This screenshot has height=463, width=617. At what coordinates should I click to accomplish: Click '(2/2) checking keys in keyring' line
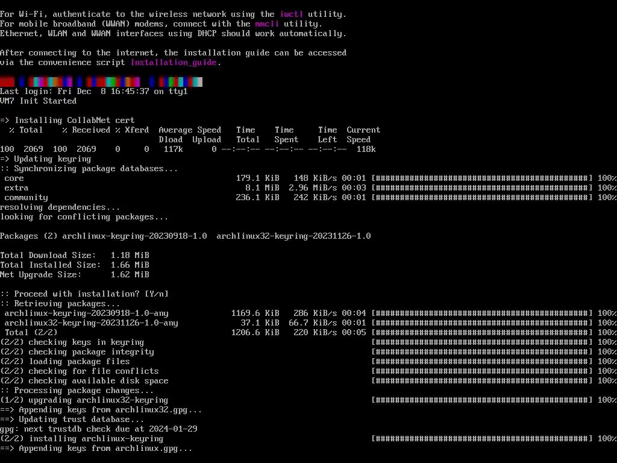(72, 342)
